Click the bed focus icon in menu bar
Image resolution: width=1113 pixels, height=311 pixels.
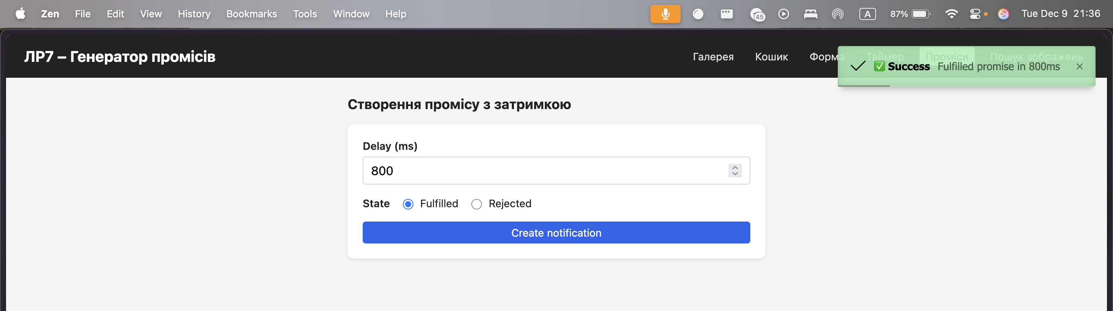[x=811, y=14]
